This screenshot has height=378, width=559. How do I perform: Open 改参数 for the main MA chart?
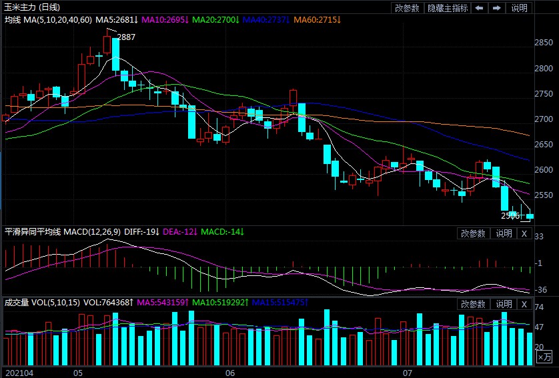tap(407, 8)
